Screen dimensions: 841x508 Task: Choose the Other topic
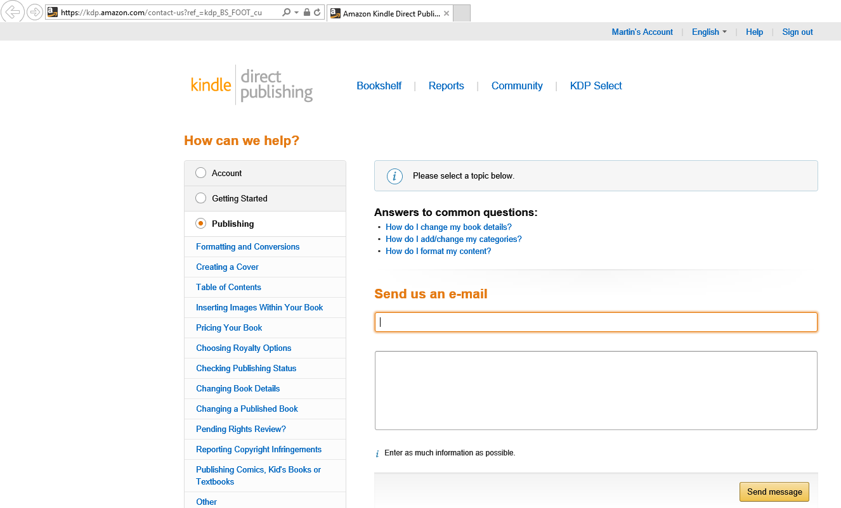(x=206, y=502)
